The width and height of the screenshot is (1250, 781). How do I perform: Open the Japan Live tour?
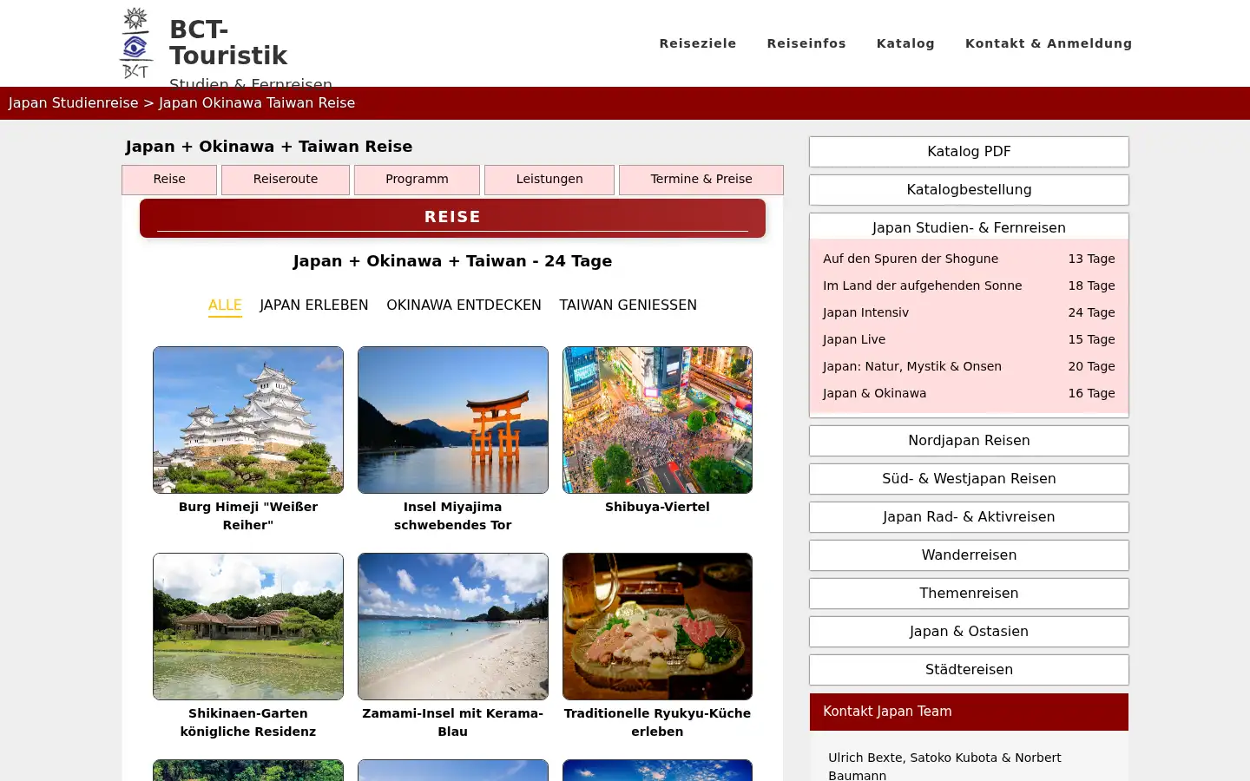tap(969, 339)
